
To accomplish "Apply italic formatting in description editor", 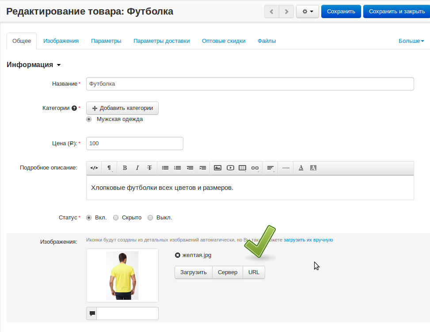I will 137,168.
